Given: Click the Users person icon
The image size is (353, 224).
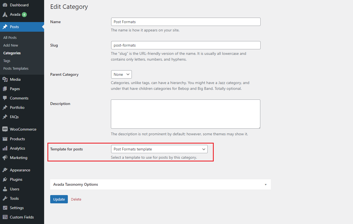Looking at the screenshot, I should point(5,189).
